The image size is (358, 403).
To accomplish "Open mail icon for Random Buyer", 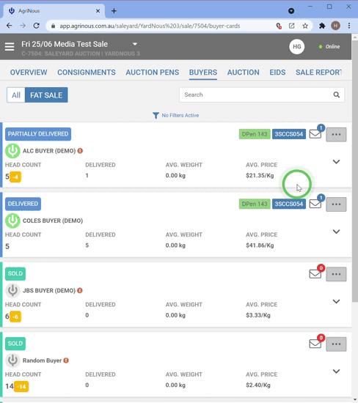I will coord(315,344).
